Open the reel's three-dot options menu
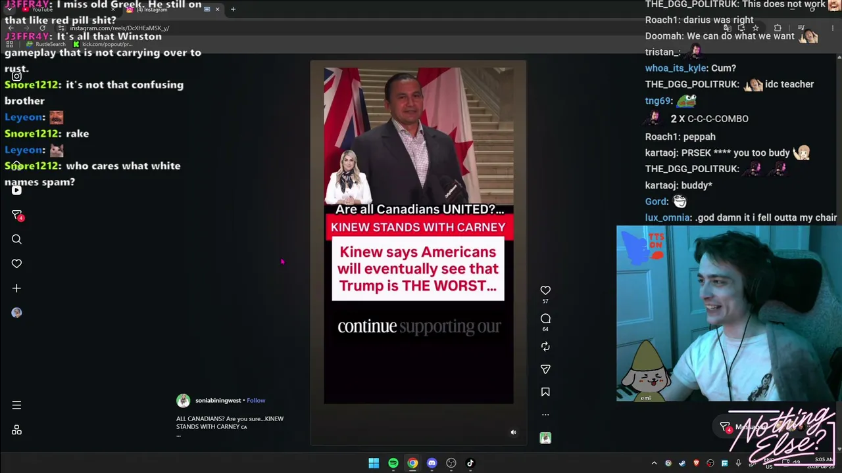Viewport: 842px width, 473px height. (x=545, y=415)
